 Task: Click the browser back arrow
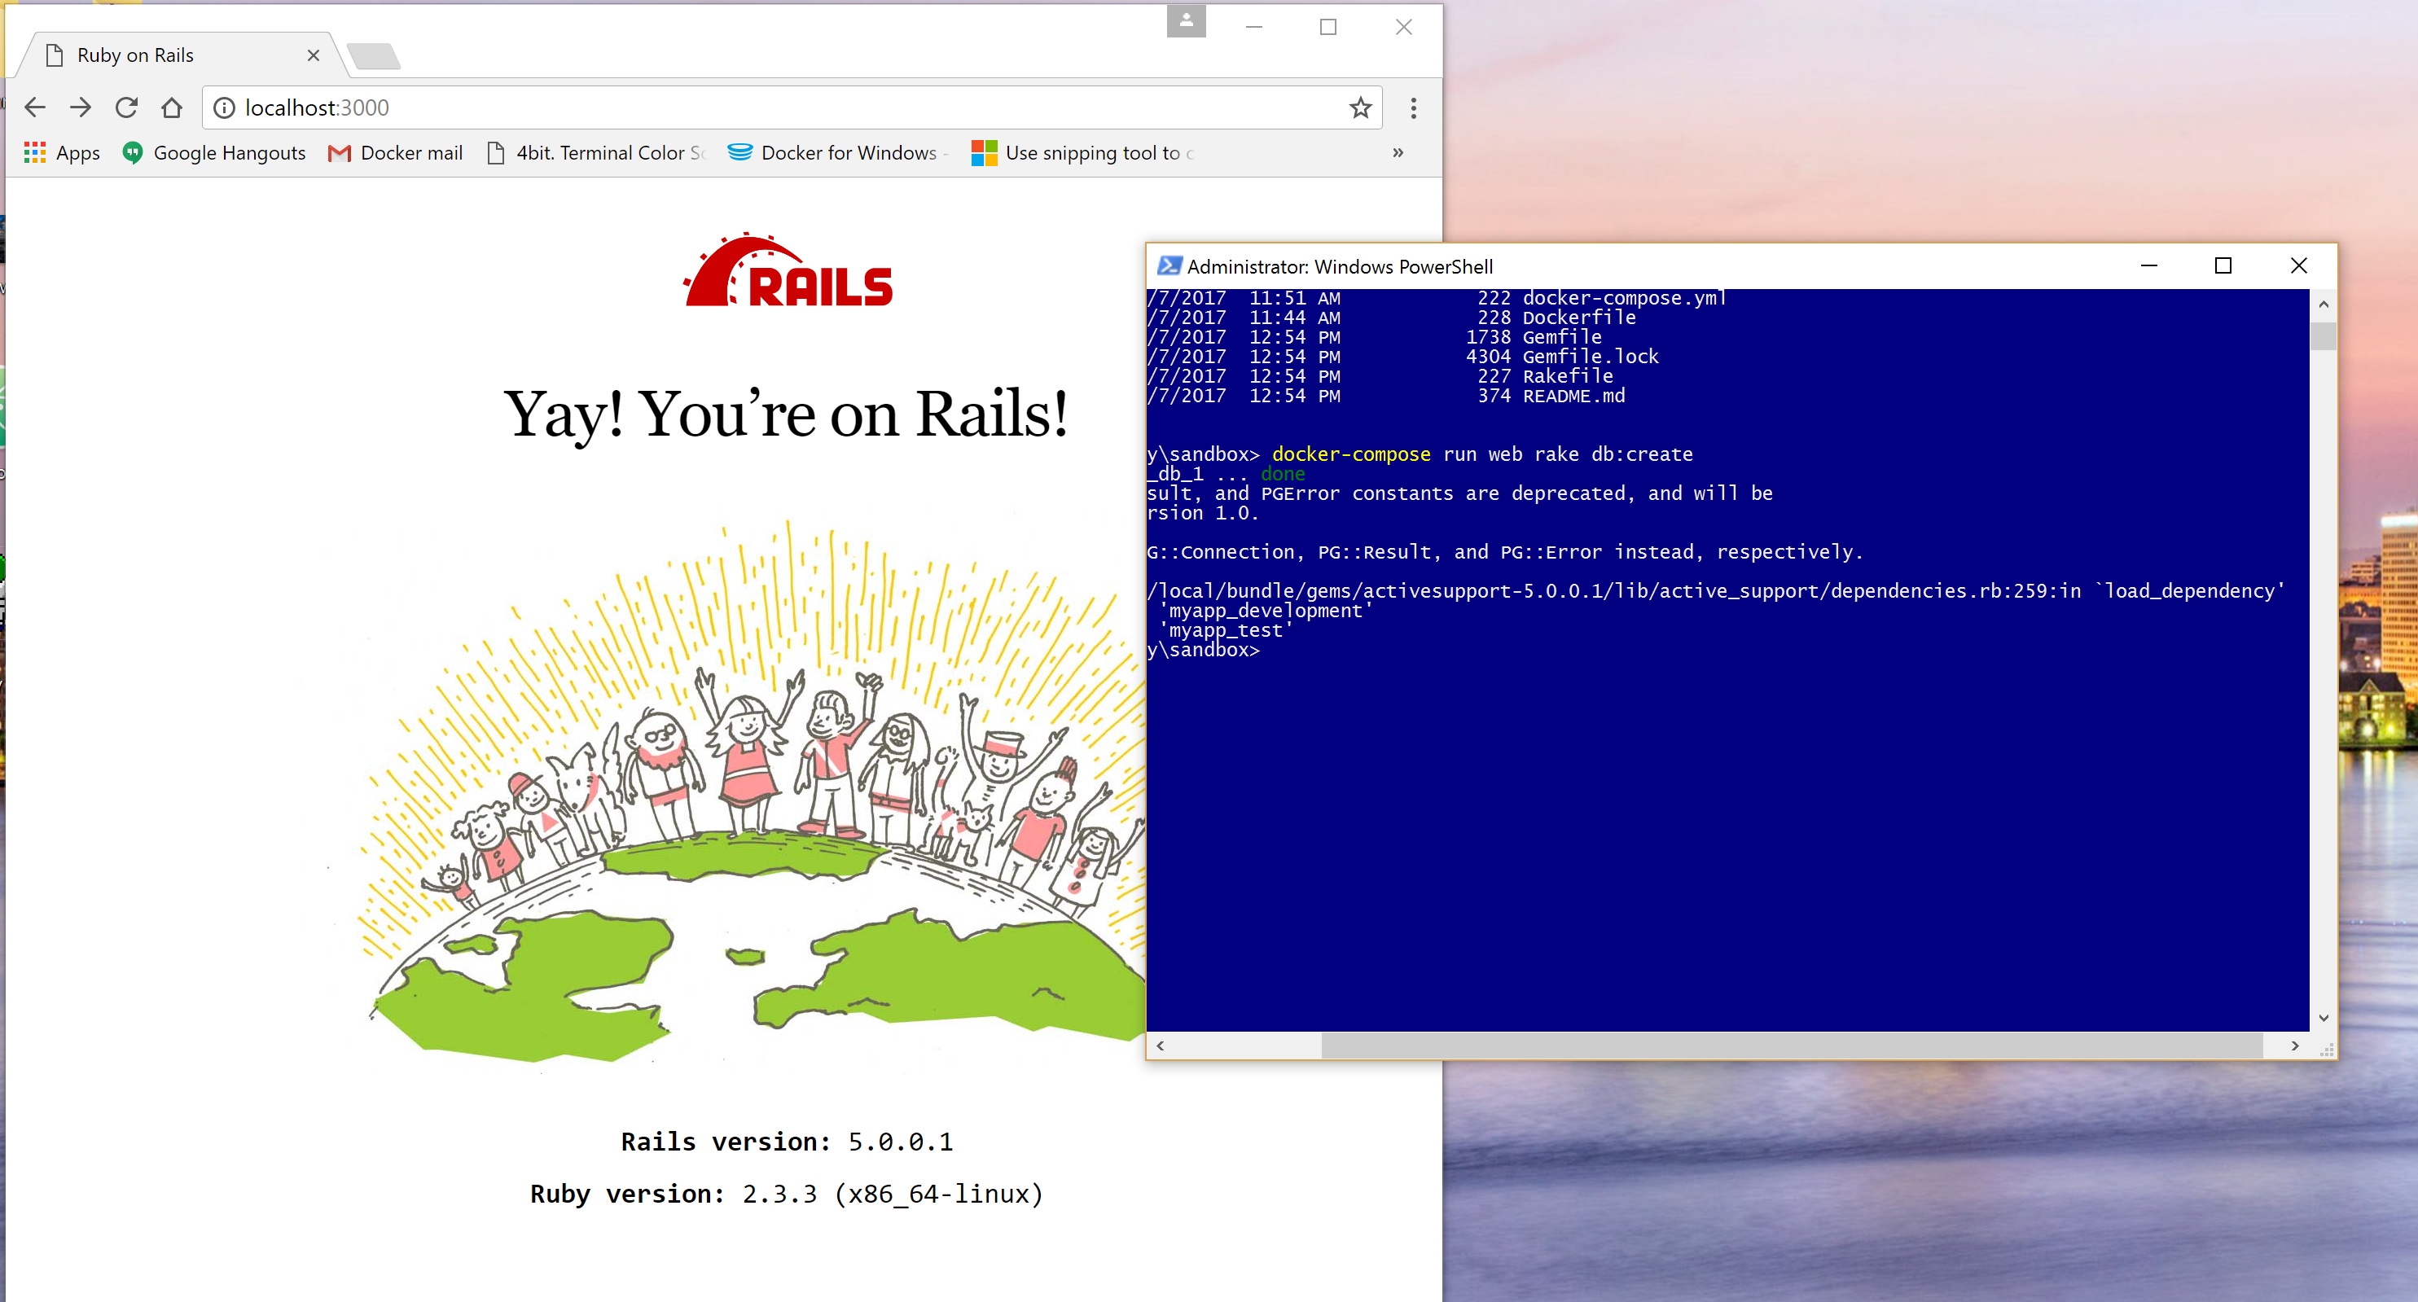click(x=35, y=108)
